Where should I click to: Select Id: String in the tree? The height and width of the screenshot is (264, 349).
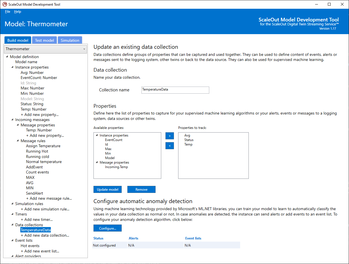29,83
